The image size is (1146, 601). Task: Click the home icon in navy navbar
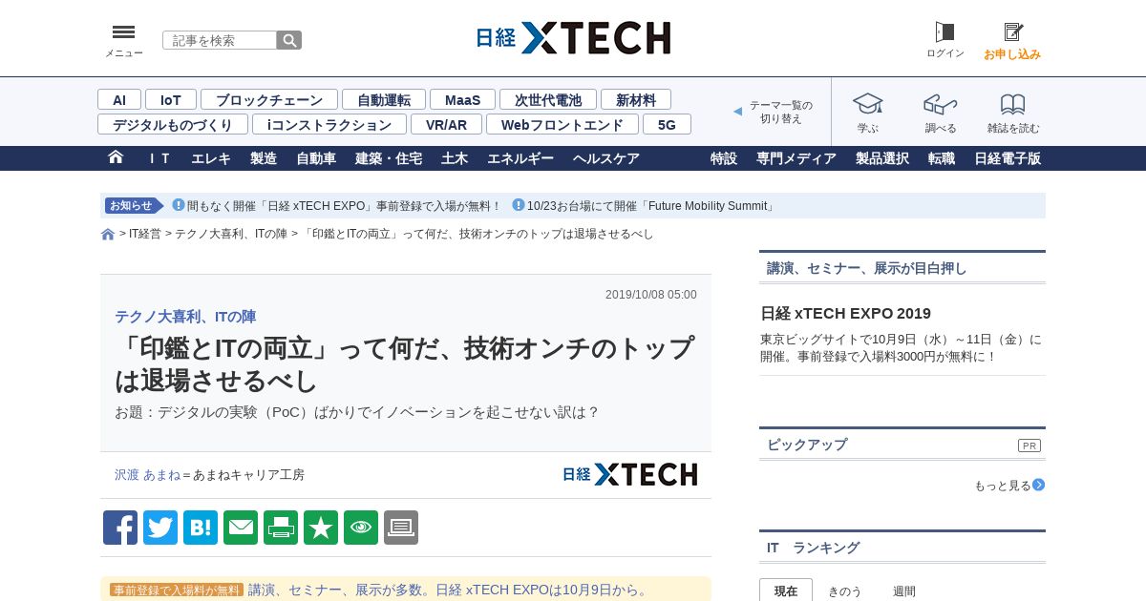coord(116,157)
